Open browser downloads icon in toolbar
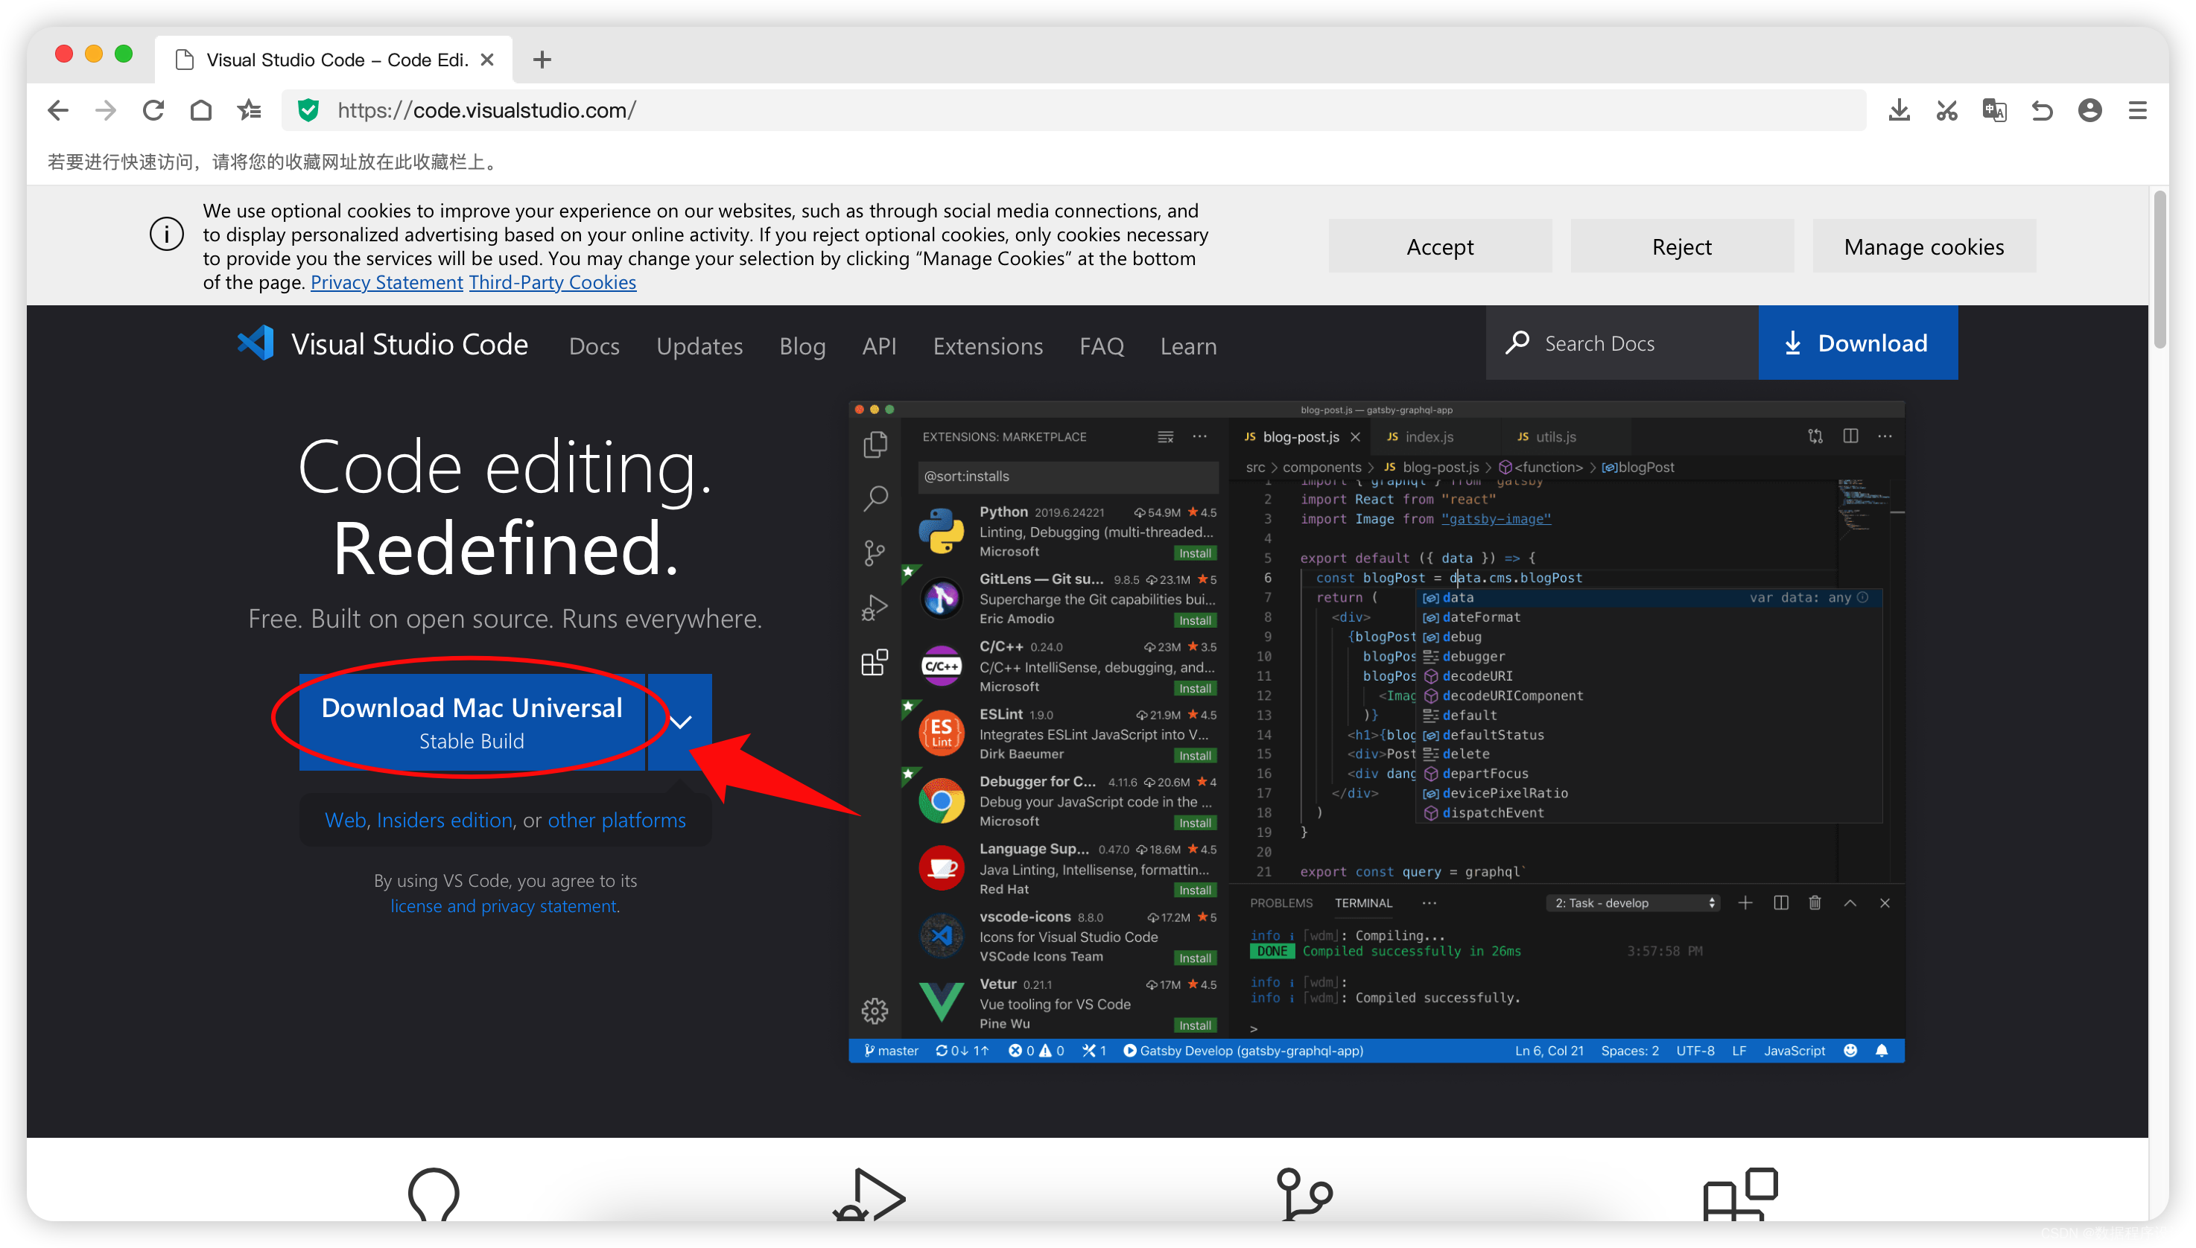This screenshot has width=2196, height=1248. pos(1899,110)
